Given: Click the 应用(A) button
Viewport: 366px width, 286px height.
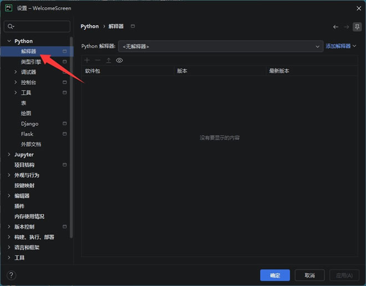Looking at the screenshot, I should click(x=344, y=275).
